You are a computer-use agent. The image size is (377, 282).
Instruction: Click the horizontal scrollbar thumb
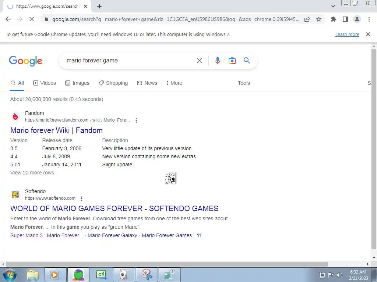167,264
